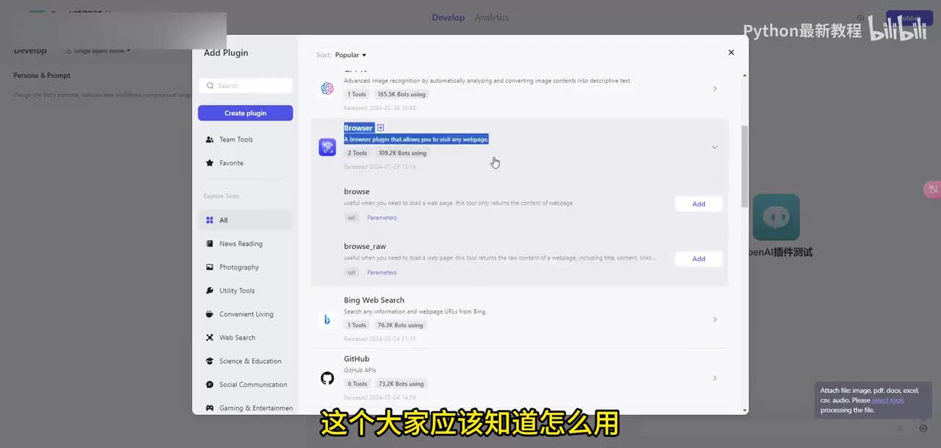
Task: Expand the GPT4V plugin row chevron
Action: coord(715,89)
